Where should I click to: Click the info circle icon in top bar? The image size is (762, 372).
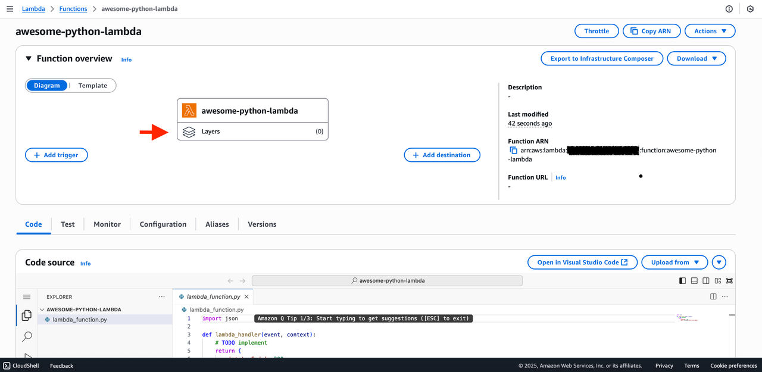(x=729, y=9)
